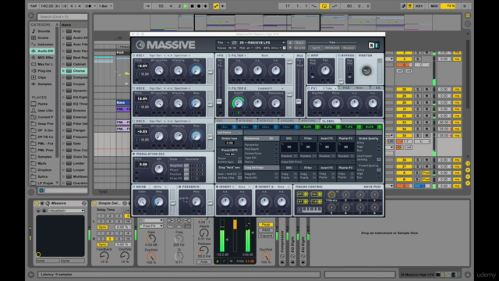Open the 1 Bar quantization dropdown

(105, 6)
